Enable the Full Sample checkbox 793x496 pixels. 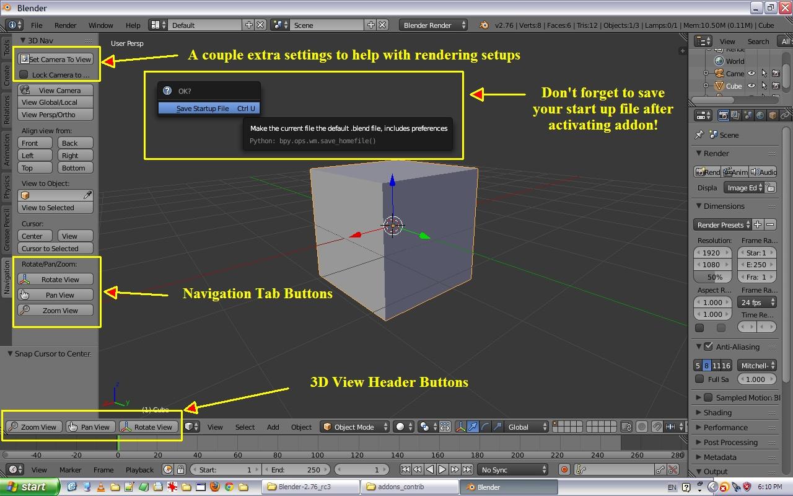(x=699, y=379)
